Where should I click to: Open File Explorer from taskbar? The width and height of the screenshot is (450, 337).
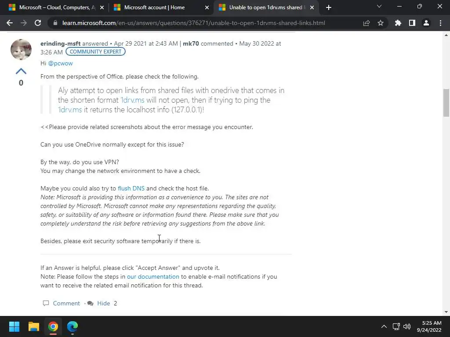pos(33,326)
